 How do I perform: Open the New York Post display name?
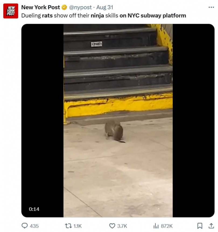click(40, 7)
